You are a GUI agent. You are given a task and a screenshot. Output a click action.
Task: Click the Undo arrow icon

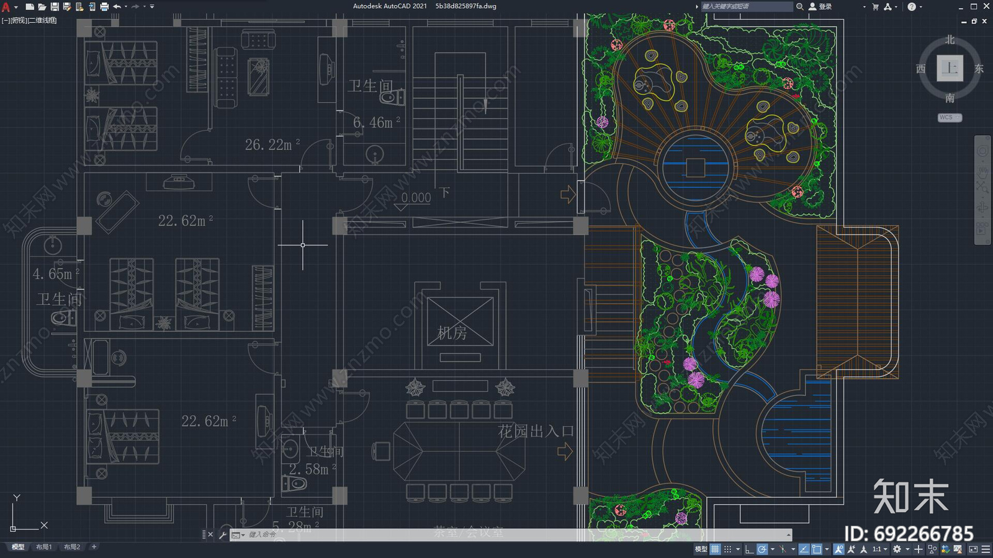(117, 6)
